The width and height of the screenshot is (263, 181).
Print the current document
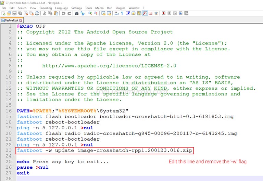37,13
